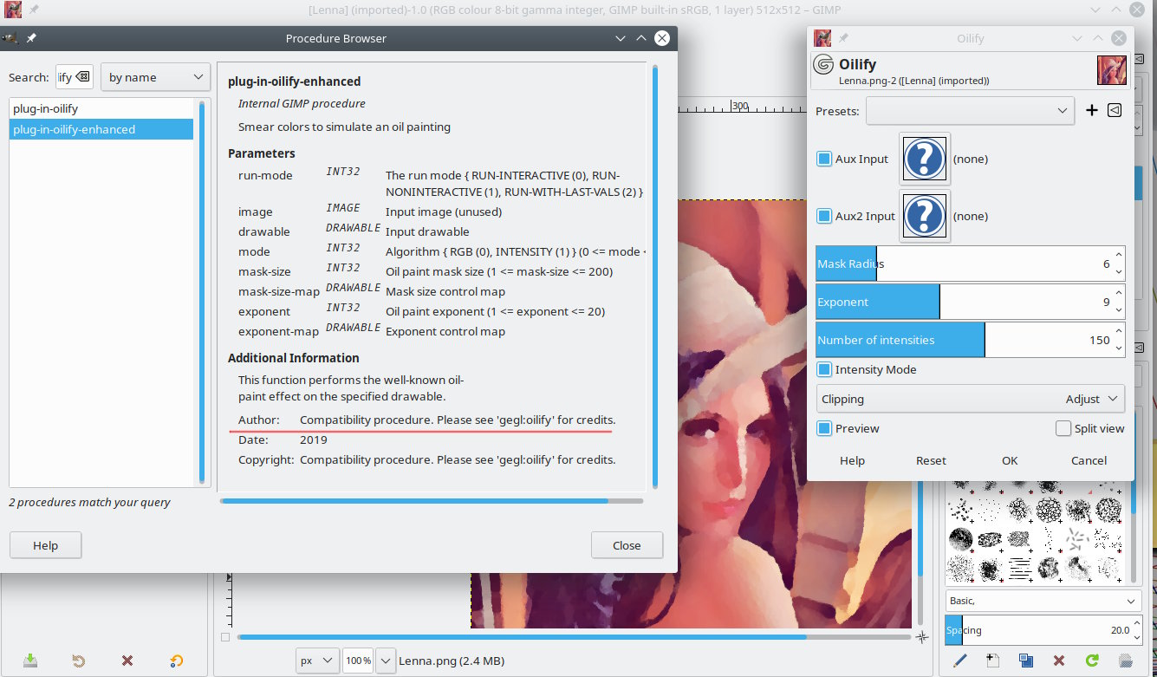Viewport: 1157px width, 677px height.
Task: Select plug-in-oilify in procedure list
Action: 101,108
